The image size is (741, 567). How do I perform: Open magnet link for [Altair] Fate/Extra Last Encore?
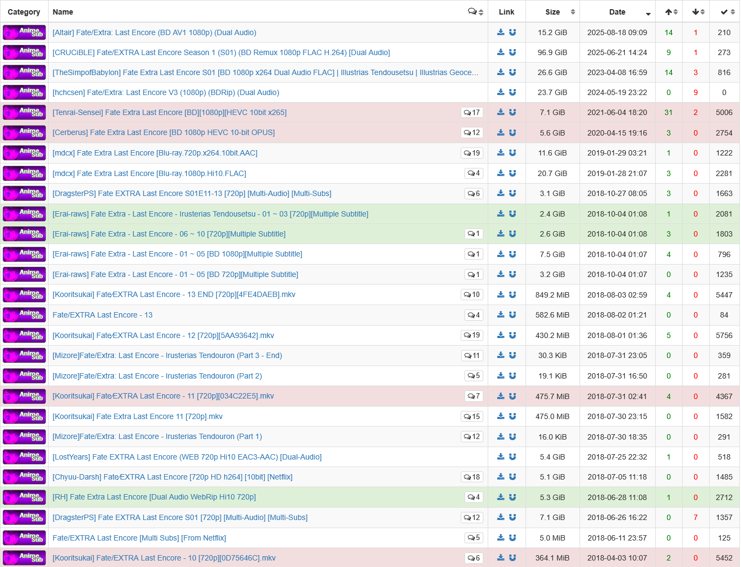(x=513, y=32)
